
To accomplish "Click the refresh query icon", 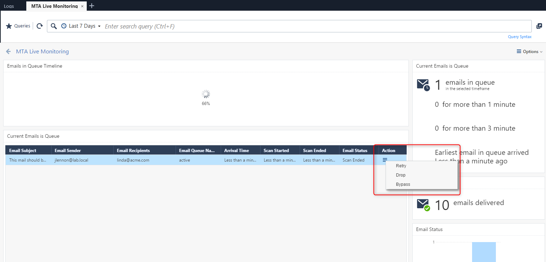I will 40,26.
